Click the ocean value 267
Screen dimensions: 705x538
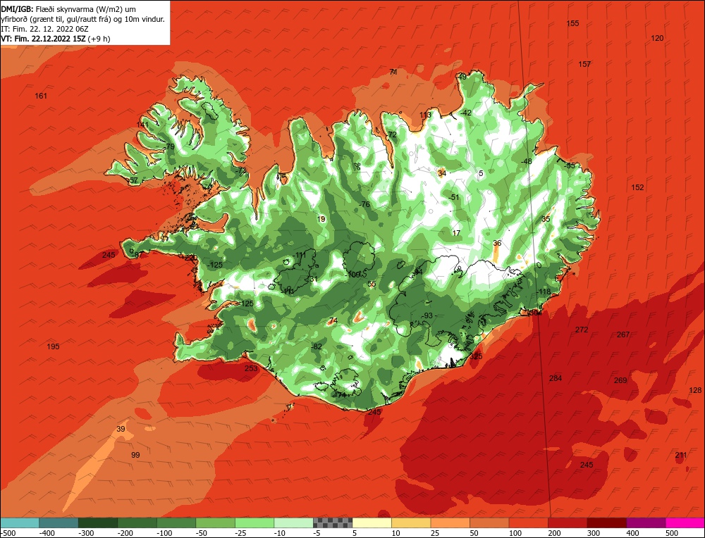click(x=623, y=334)
